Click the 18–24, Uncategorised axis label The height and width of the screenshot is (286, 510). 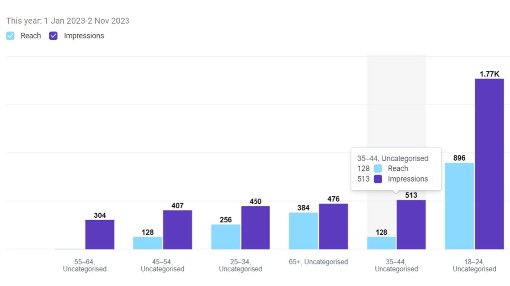tap(474, 265)
